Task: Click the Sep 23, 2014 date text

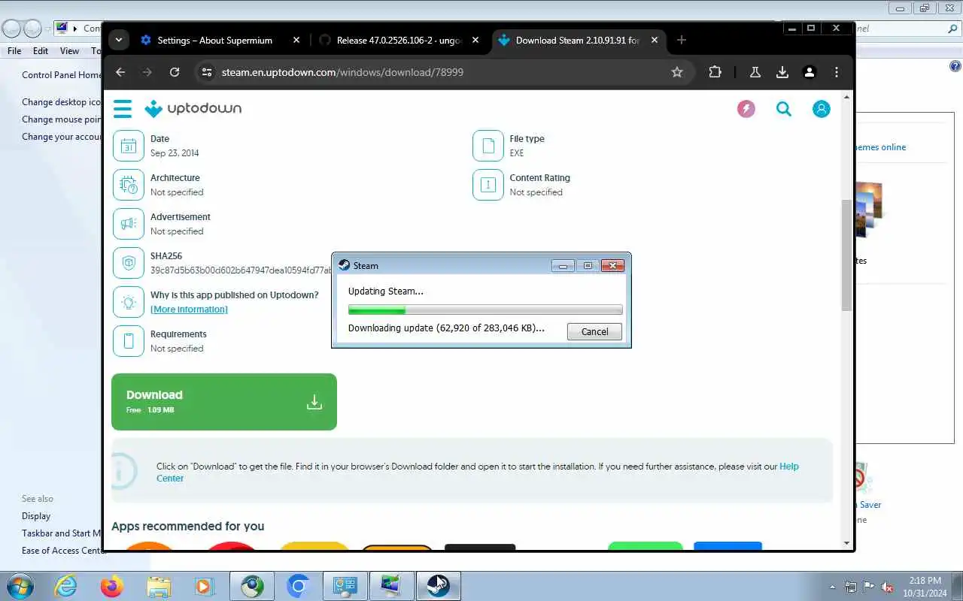Action: (x=175, y=153)
